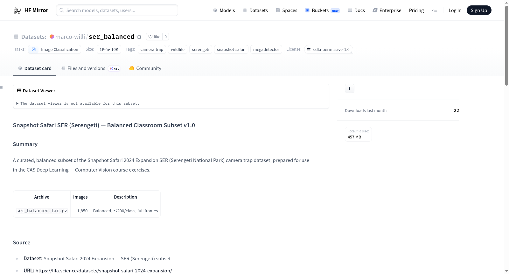
Task: Click the Archive column header
Action: [x=42, y=197]
